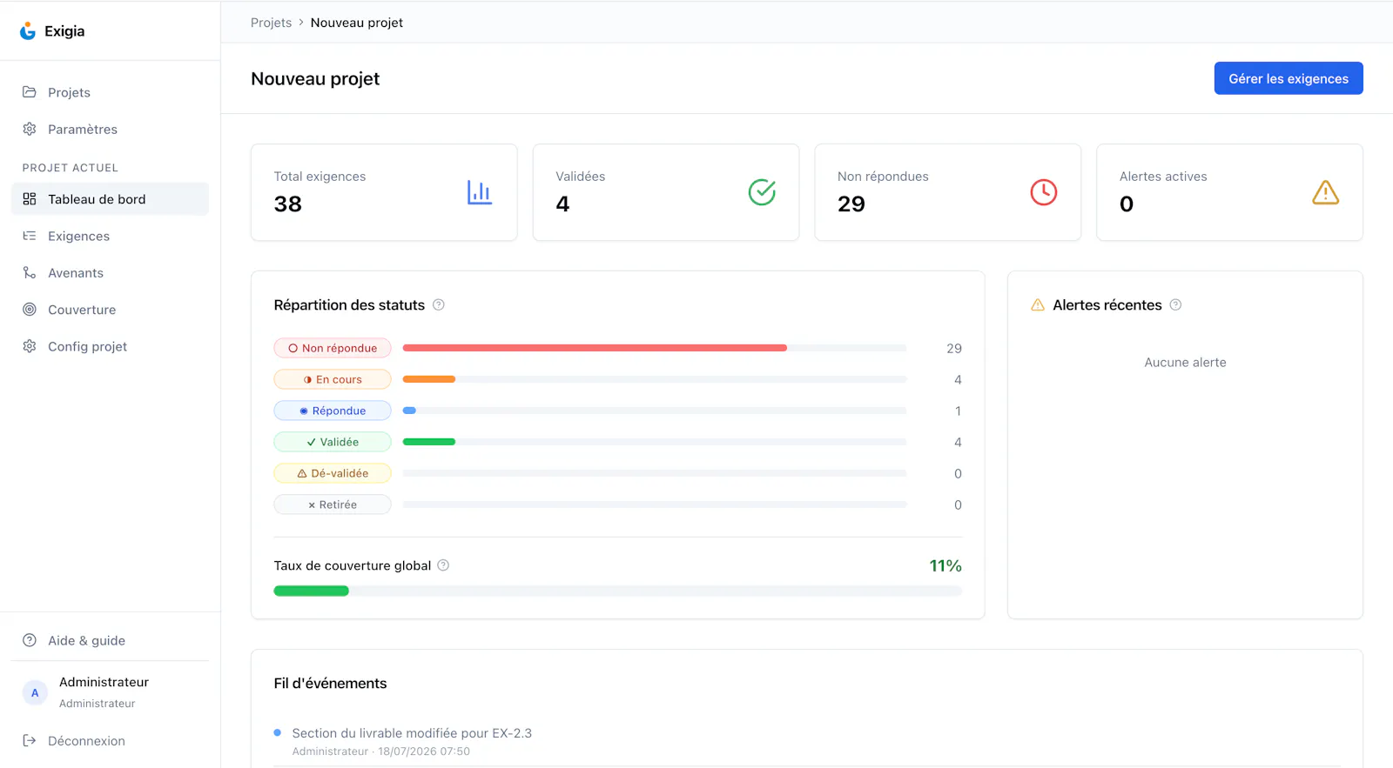This screenshot has height=768, width=1393.
Task: Go to Exigences page
Action: coord(110,236)
